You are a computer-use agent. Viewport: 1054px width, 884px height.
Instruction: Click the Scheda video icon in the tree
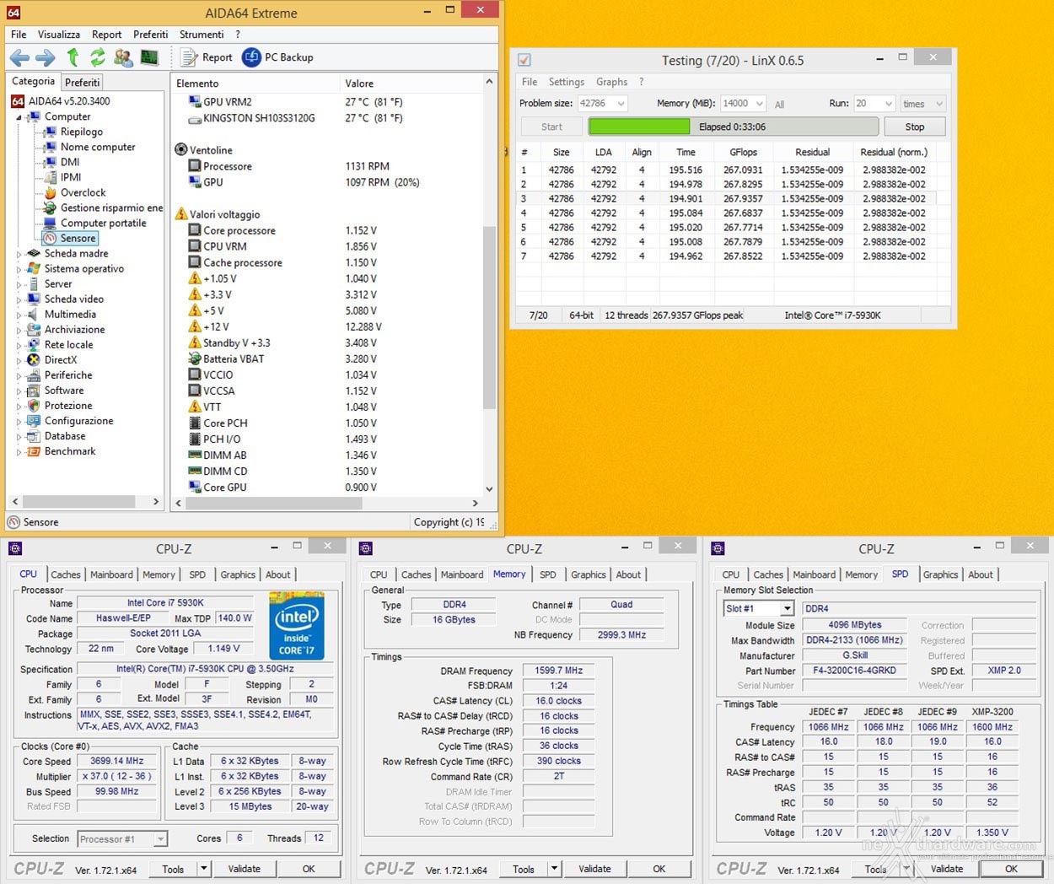pyautogui.click(x=35, y=299)
